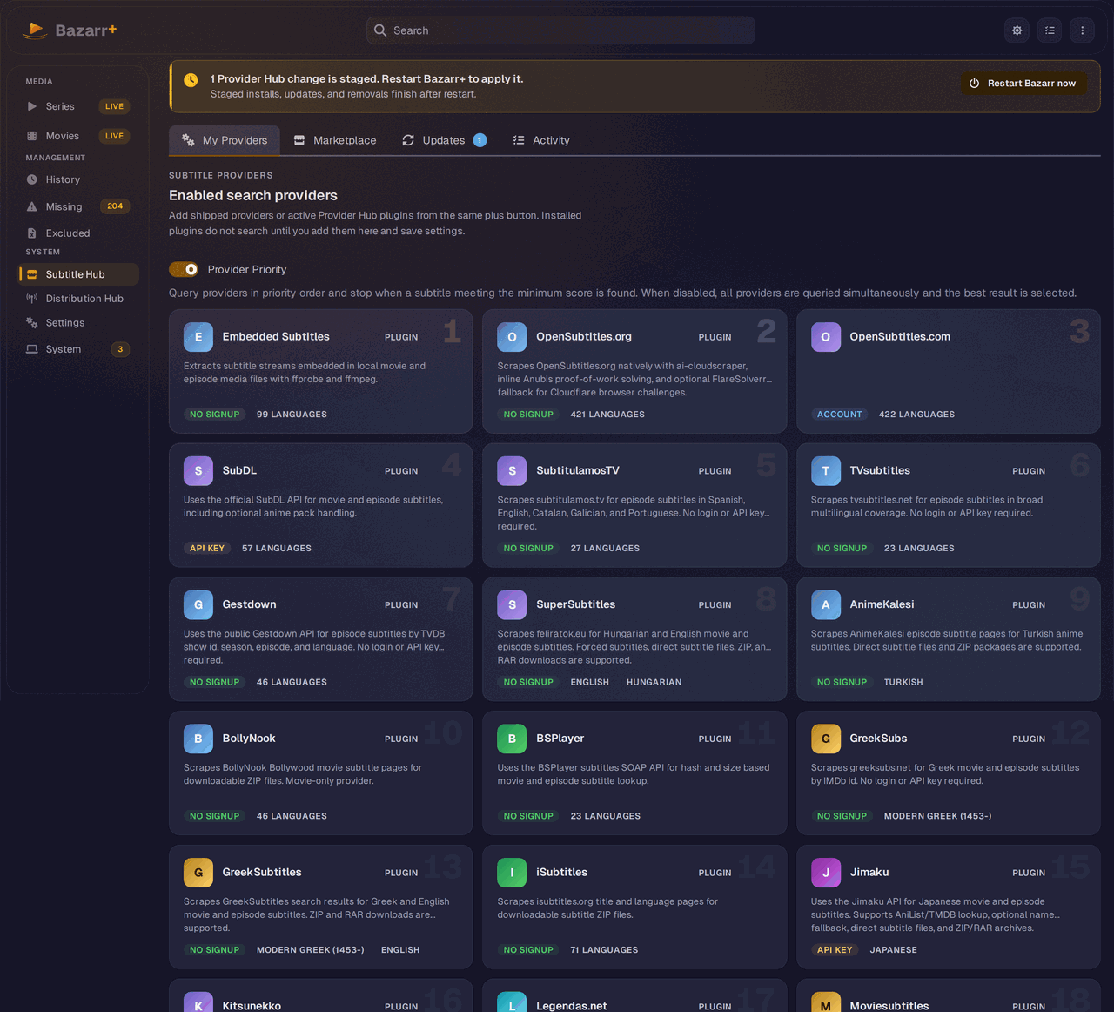1114x1012 pixels.
Task: Click the JAPANESE tag on Jimaku
Action: coord(894,950)
